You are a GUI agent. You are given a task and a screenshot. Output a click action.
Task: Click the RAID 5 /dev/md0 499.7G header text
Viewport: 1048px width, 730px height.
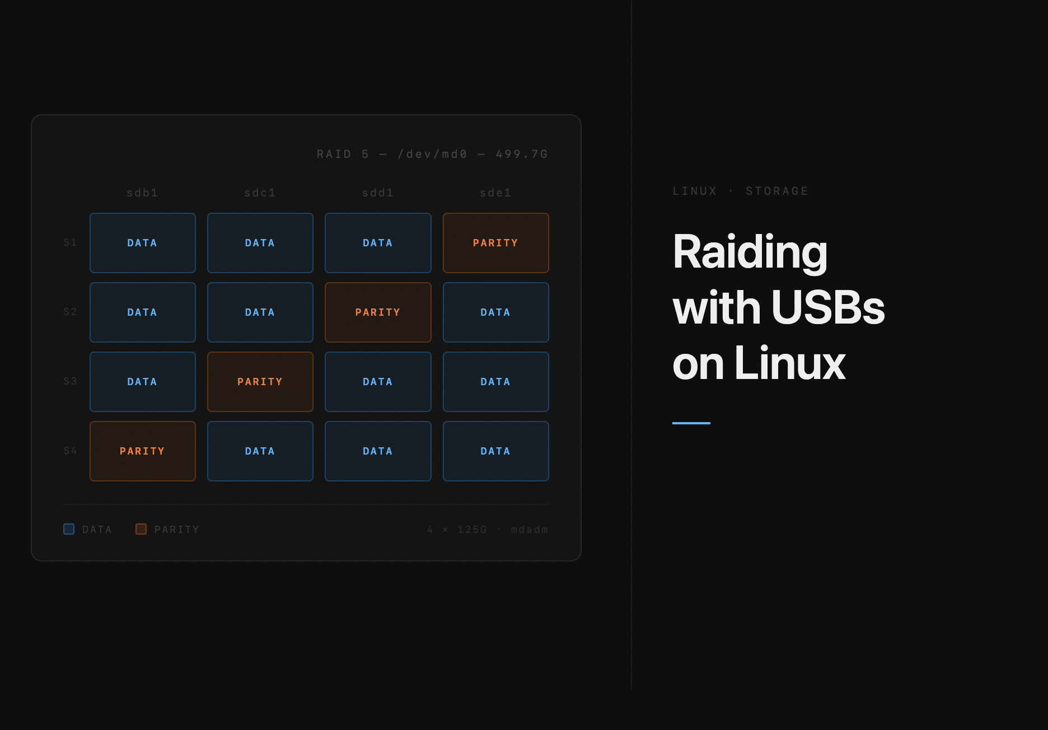(x=432, y=154)
